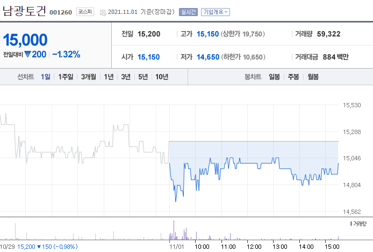Click the previous close value 15,200

(149, 34)
